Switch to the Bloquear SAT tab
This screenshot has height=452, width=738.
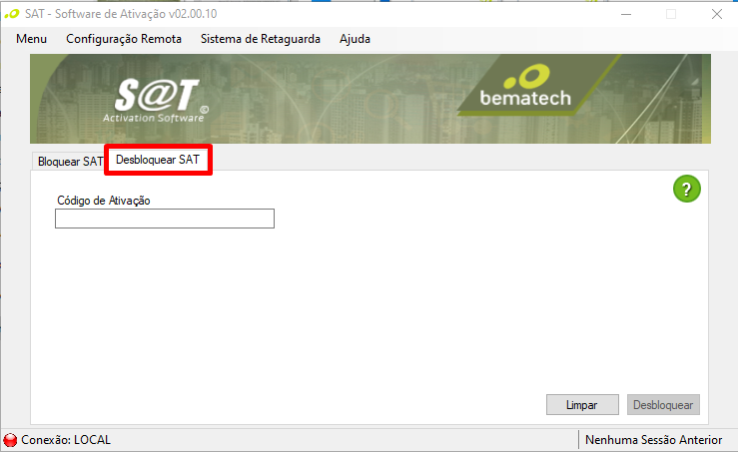tap(69, 162)
